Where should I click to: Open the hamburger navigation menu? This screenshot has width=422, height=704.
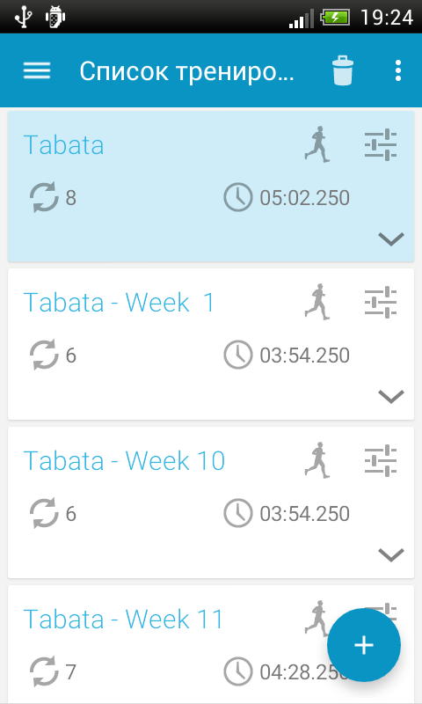point(37,70)
